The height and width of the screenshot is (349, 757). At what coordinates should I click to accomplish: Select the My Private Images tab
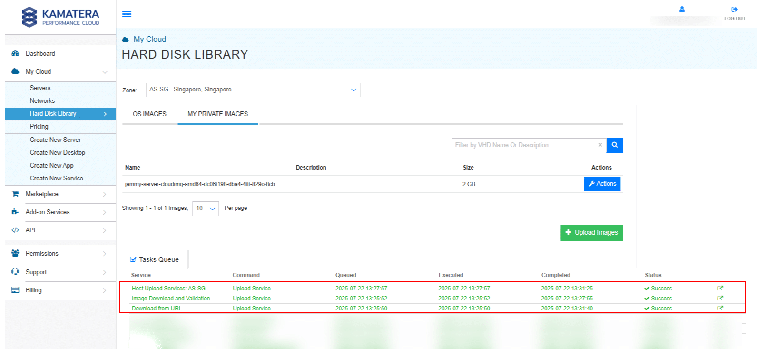[218, 114]
